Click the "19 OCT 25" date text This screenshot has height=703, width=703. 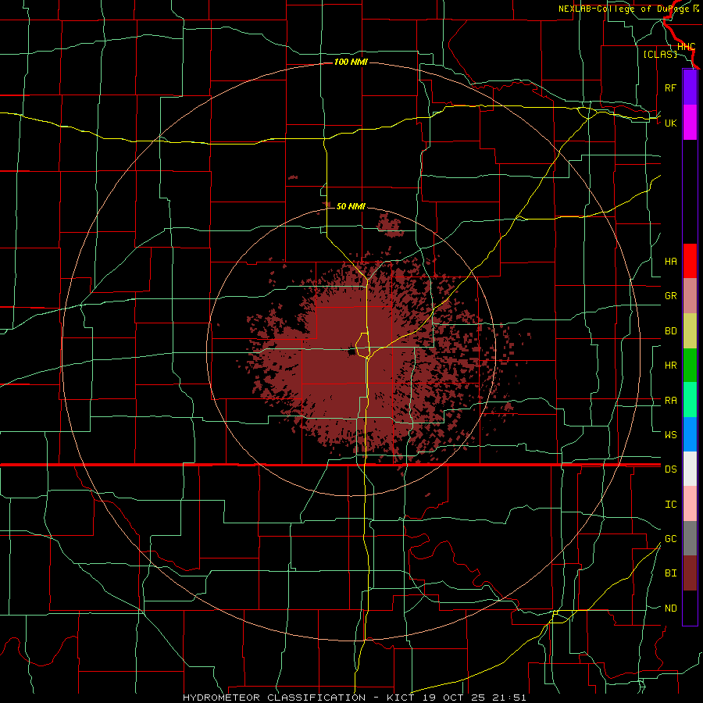[454, 698]
